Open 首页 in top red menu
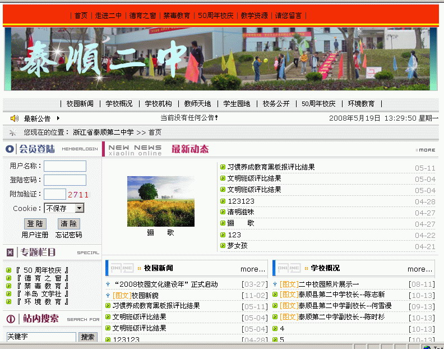This screenshot has width=444, height=349. 81,16
